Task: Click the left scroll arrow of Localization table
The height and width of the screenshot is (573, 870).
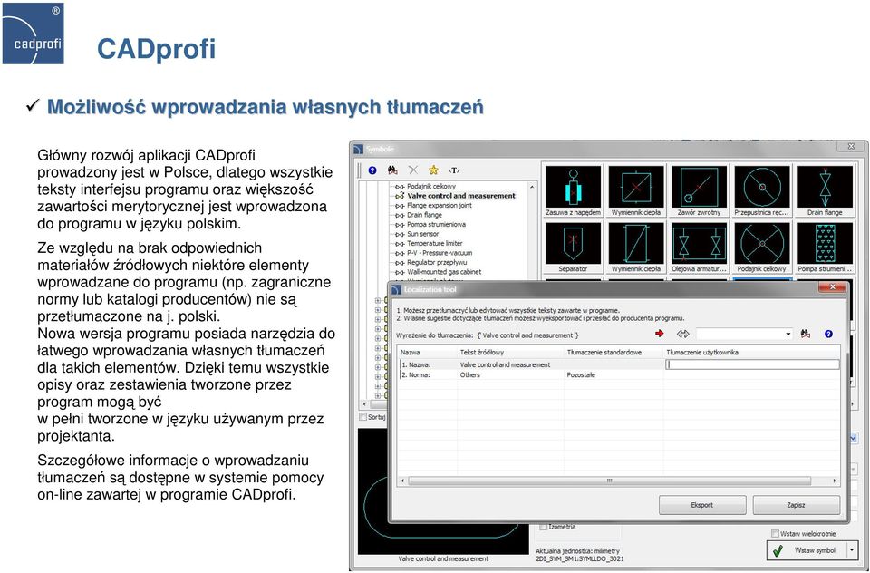Action: pos(402,481)
